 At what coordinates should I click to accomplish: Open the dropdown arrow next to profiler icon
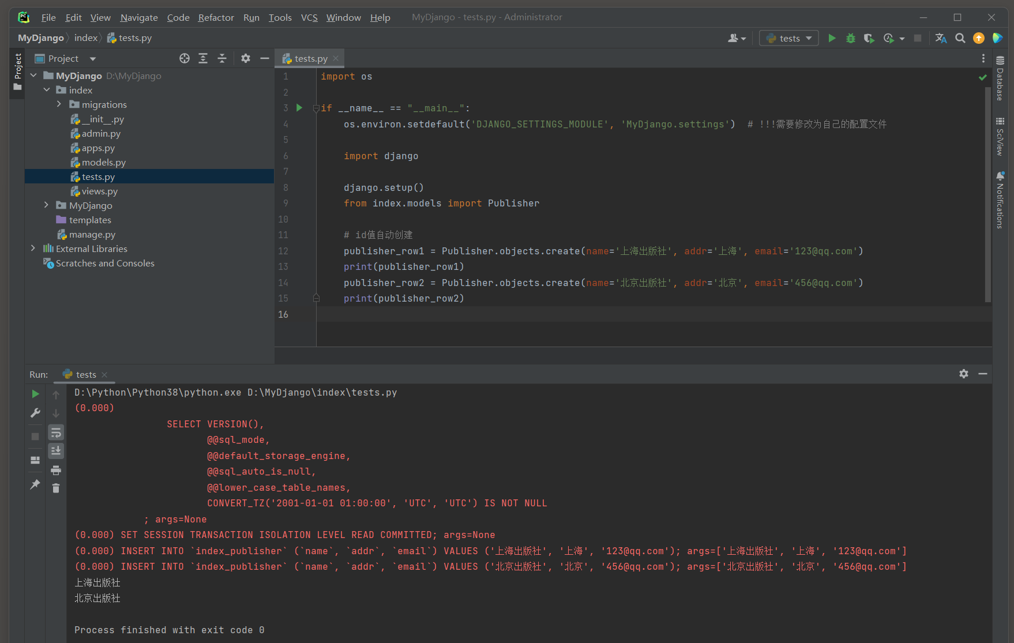pos(902,39)
